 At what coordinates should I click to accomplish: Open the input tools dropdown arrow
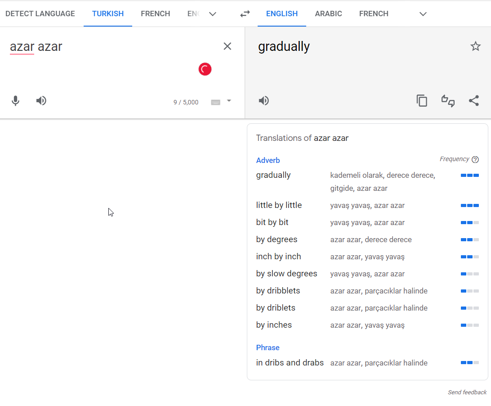coord(229,101)
